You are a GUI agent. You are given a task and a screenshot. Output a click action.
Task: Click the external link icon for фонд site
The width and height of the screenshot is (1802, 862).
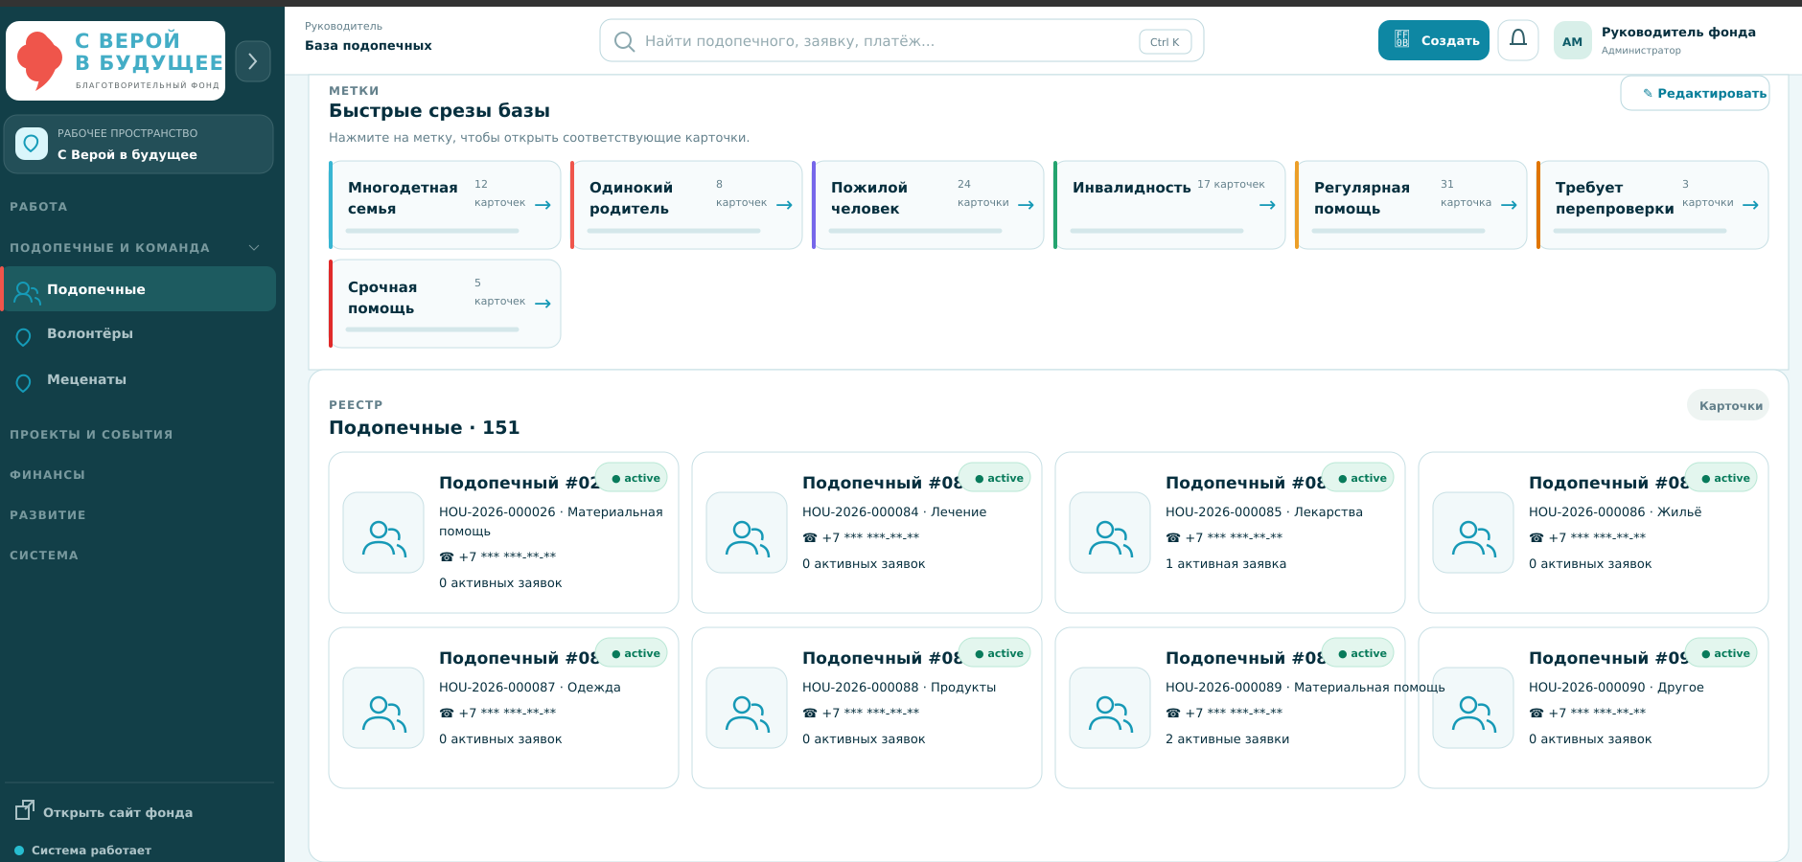click(25, 810)
